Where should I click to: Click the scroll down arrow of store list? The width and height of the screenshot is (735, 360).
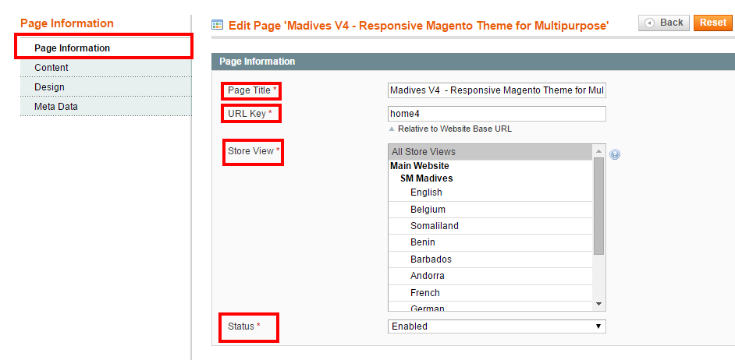click(x=598, y=304)
